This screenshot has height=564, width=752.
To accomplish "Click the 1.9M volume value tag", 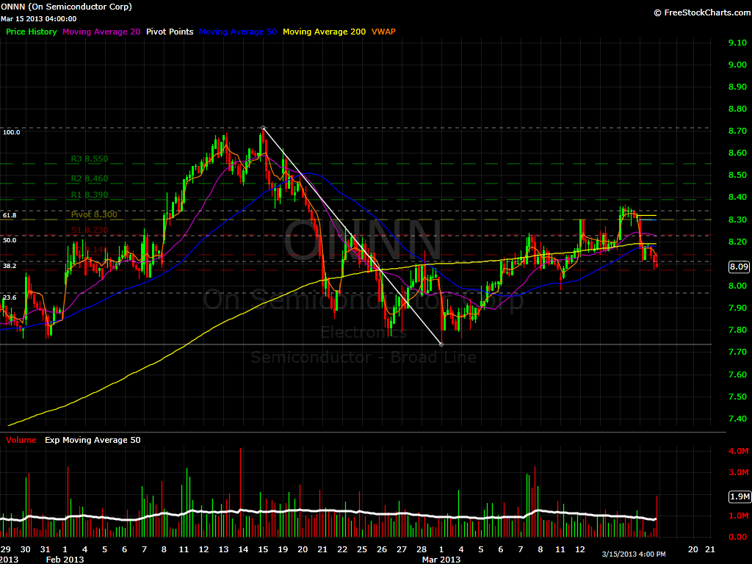I will [737, 497].
